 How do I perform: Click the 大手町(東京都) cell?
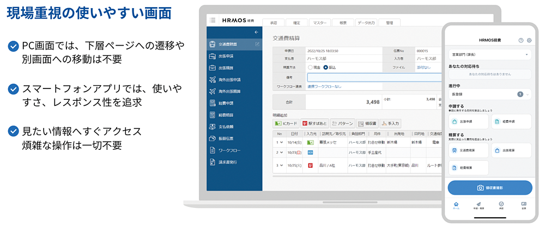[x=397, y=166]
